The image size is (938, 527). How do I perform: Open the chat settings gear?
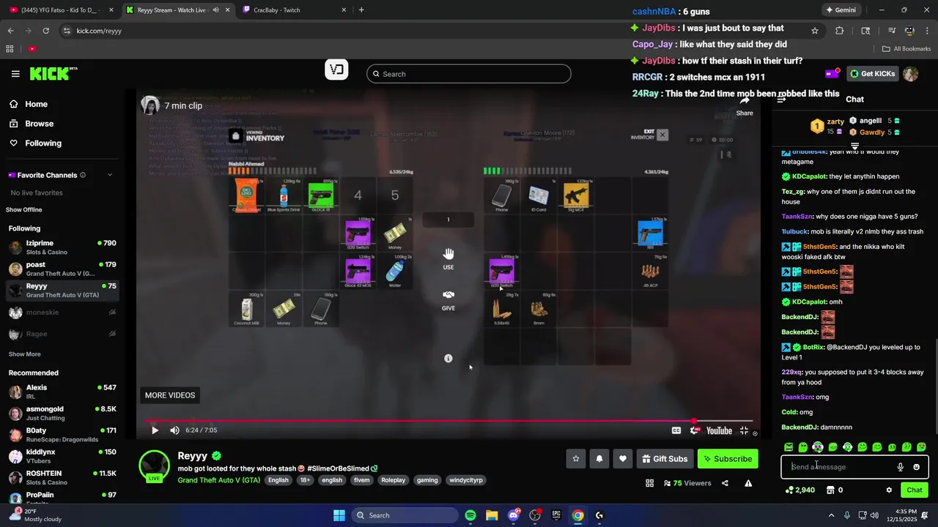coord(889,490)
